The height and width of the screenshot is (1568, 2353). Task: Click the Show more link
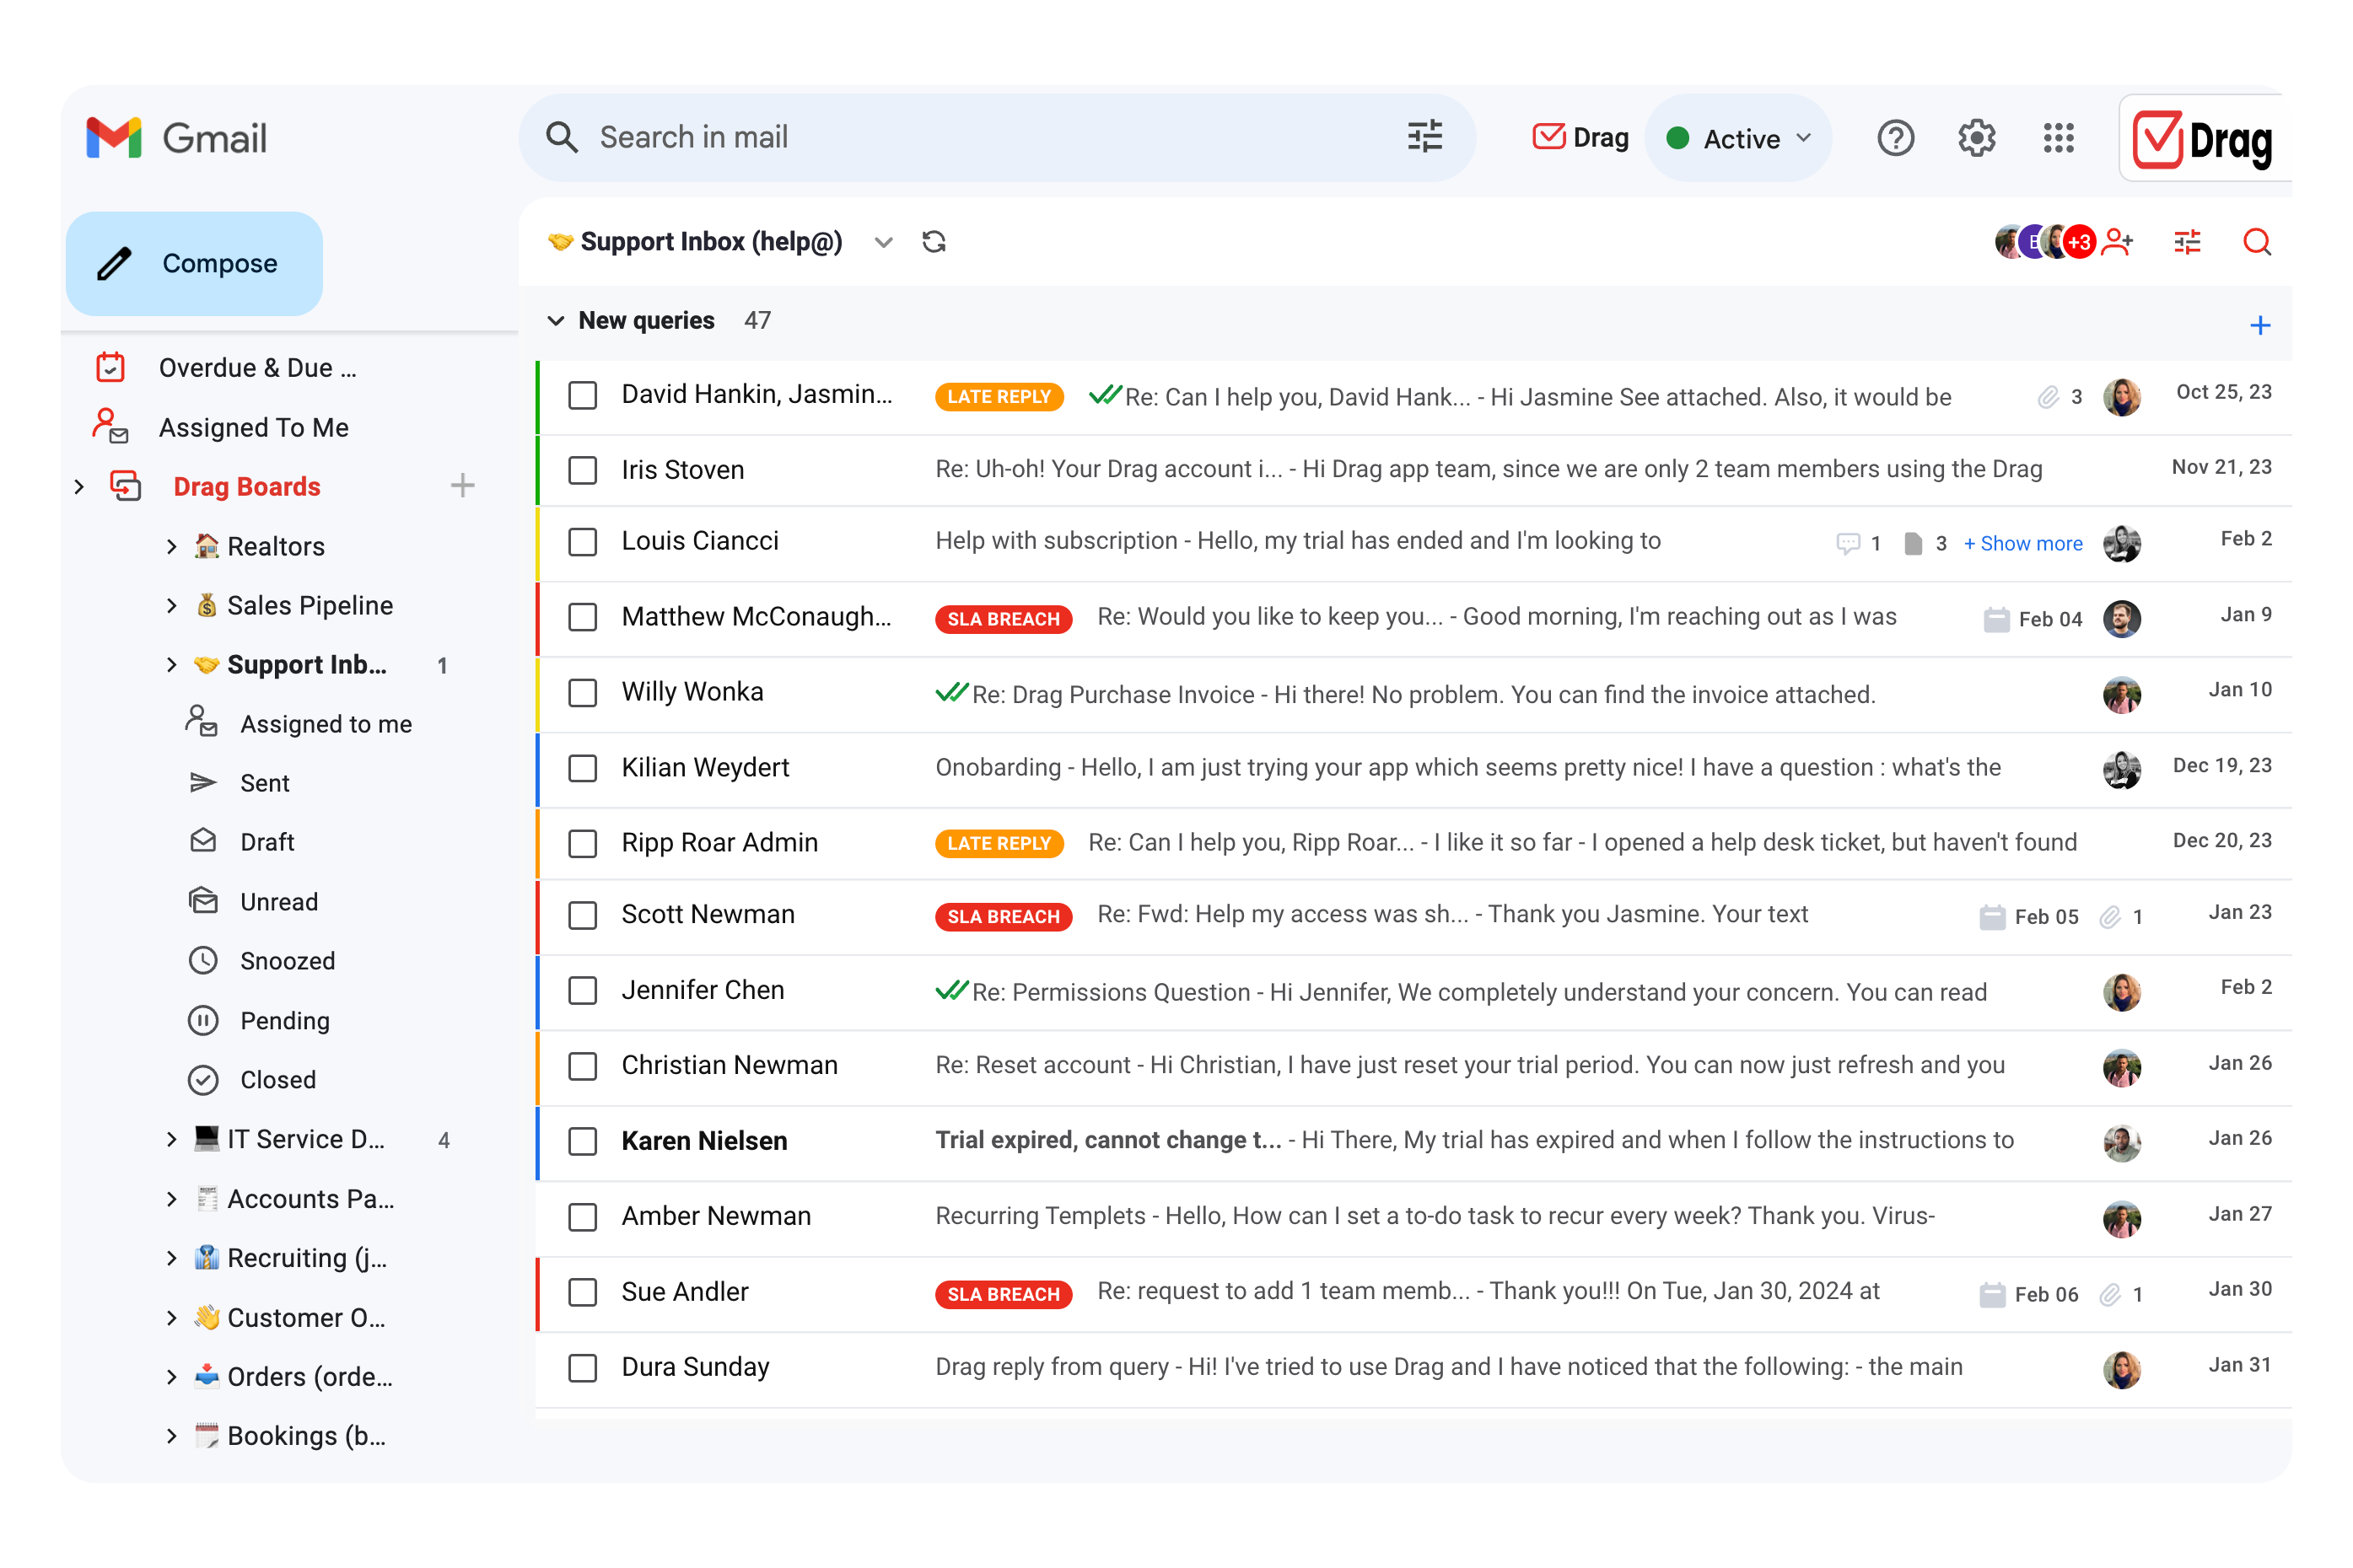pos(2023,543)
